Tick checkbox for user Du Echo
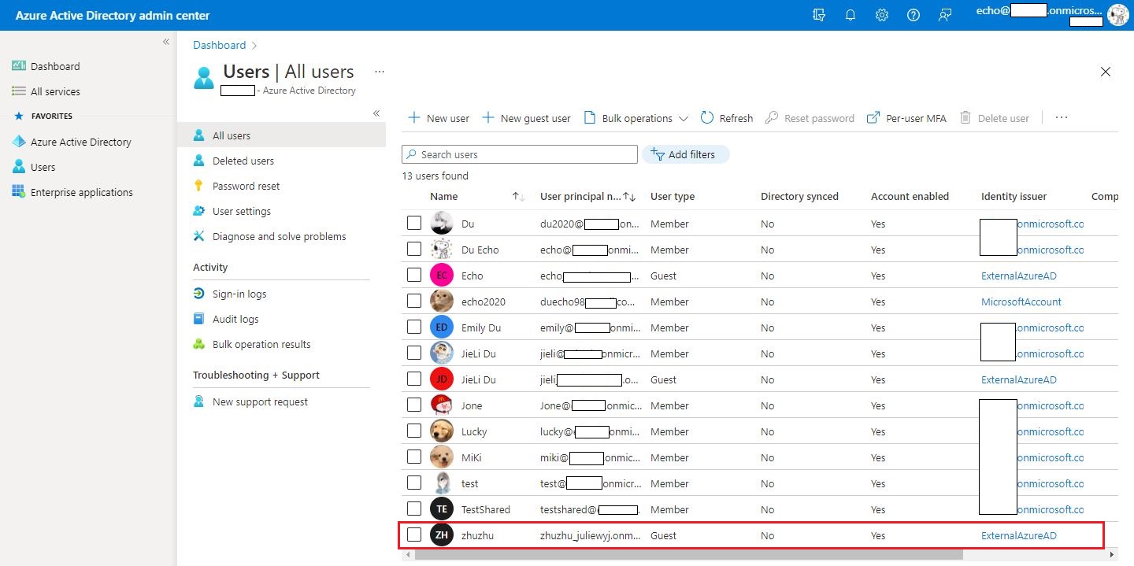1134x566 pixels. pyautogui.click(x=414, y=250)
